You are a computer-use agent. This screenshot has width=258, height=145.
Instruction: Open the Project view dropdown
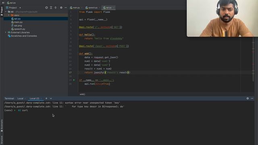tap(20, 8)
